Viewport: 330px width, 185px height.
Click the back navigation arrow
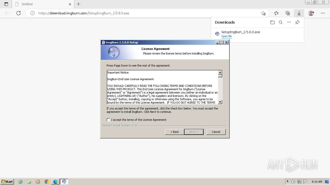pyautogui.click(x=7, y=13)
